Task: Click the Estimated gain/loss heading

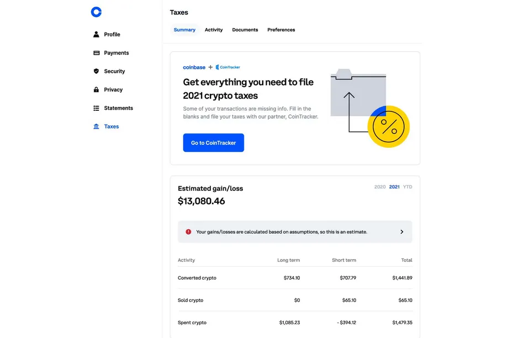Action: 210,189
